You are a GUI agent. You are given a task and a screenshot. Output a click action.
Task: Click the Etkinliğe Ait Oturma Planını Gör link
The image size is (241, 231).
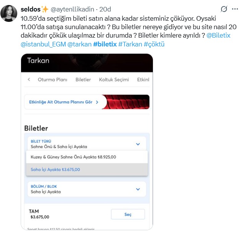click(61, 102)
